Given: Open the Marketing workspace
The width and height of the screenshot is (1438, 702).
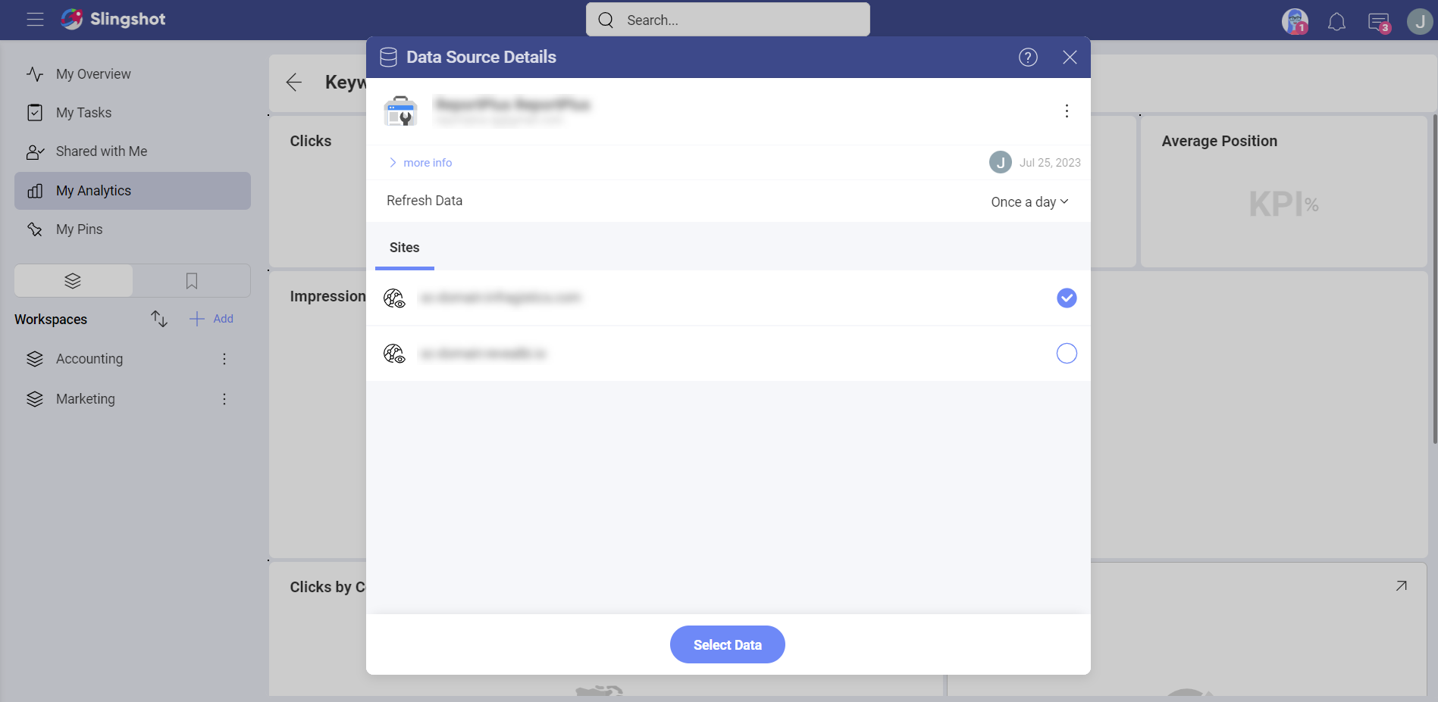Looking at the screenshot, I should (x=86, y=399).
